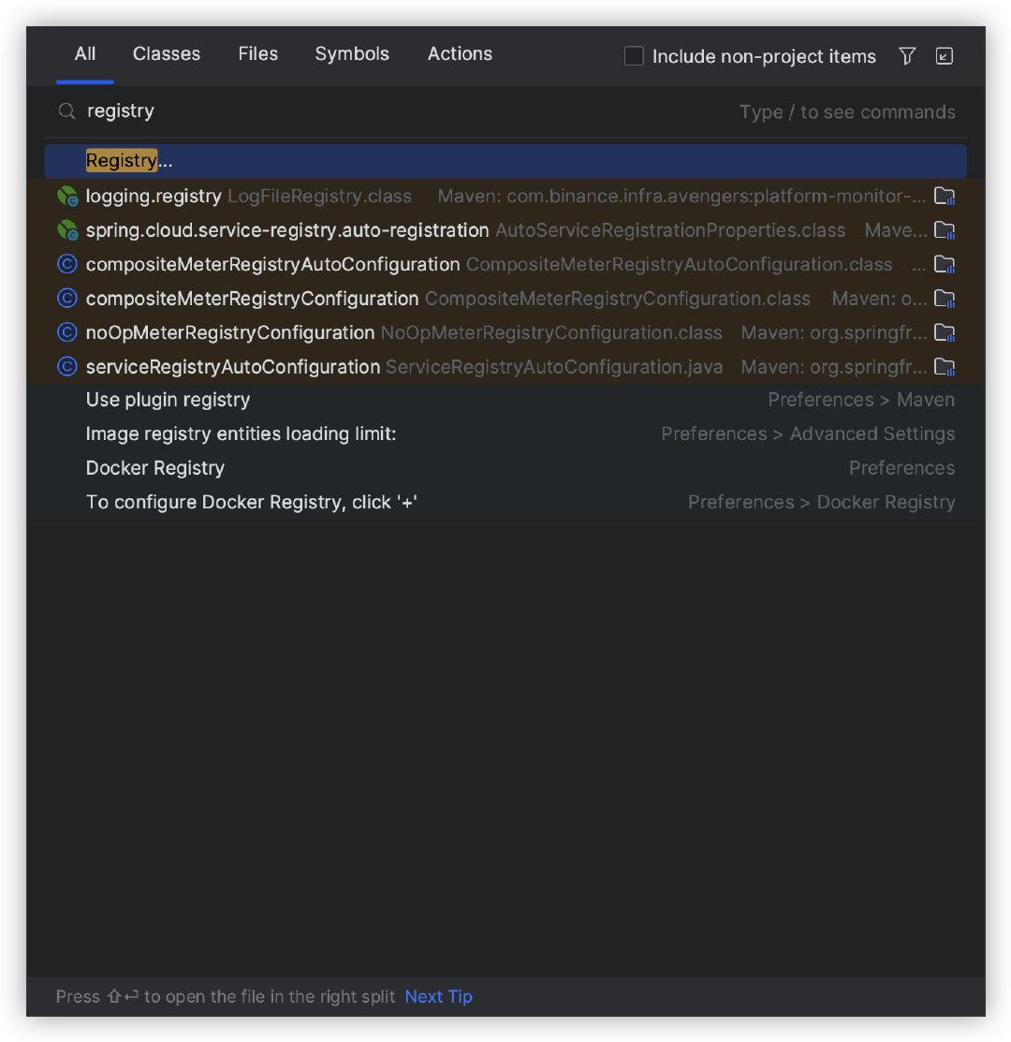The height and width of the screenshot is (1042, 1011).
Task: Open Docker Registry preferences entry
Action: click(x=505, y=468)
